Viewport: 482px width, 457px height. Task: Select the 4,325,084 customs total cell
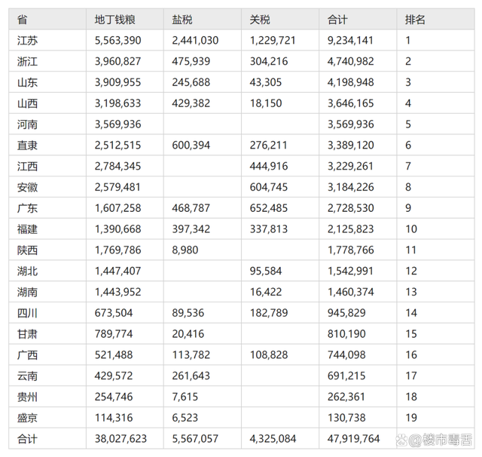click(x=273, y=438)
